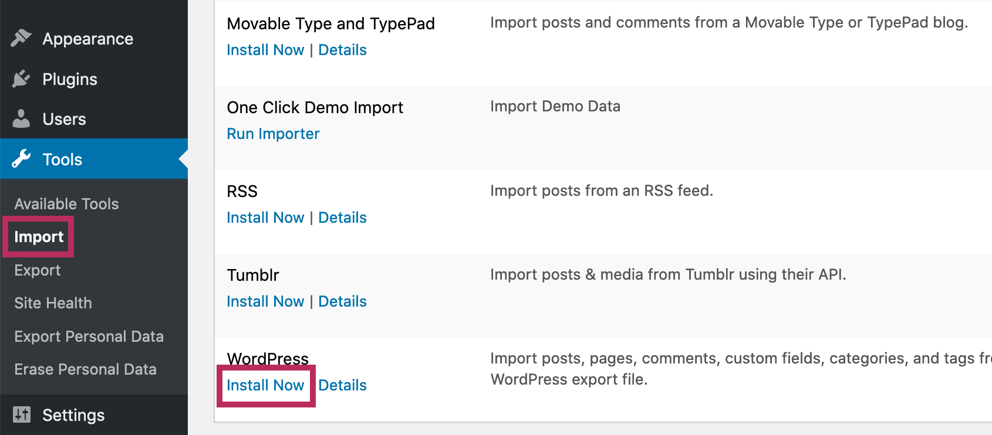Open Erase Personal Data page
992x435 pixels.
(x=85, y=369)
